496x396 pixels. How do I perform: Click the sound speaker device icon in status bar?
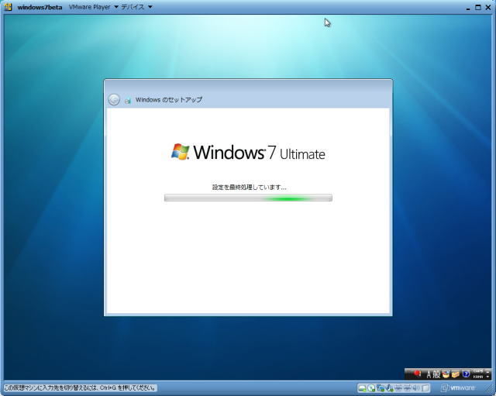click(416, 387)
